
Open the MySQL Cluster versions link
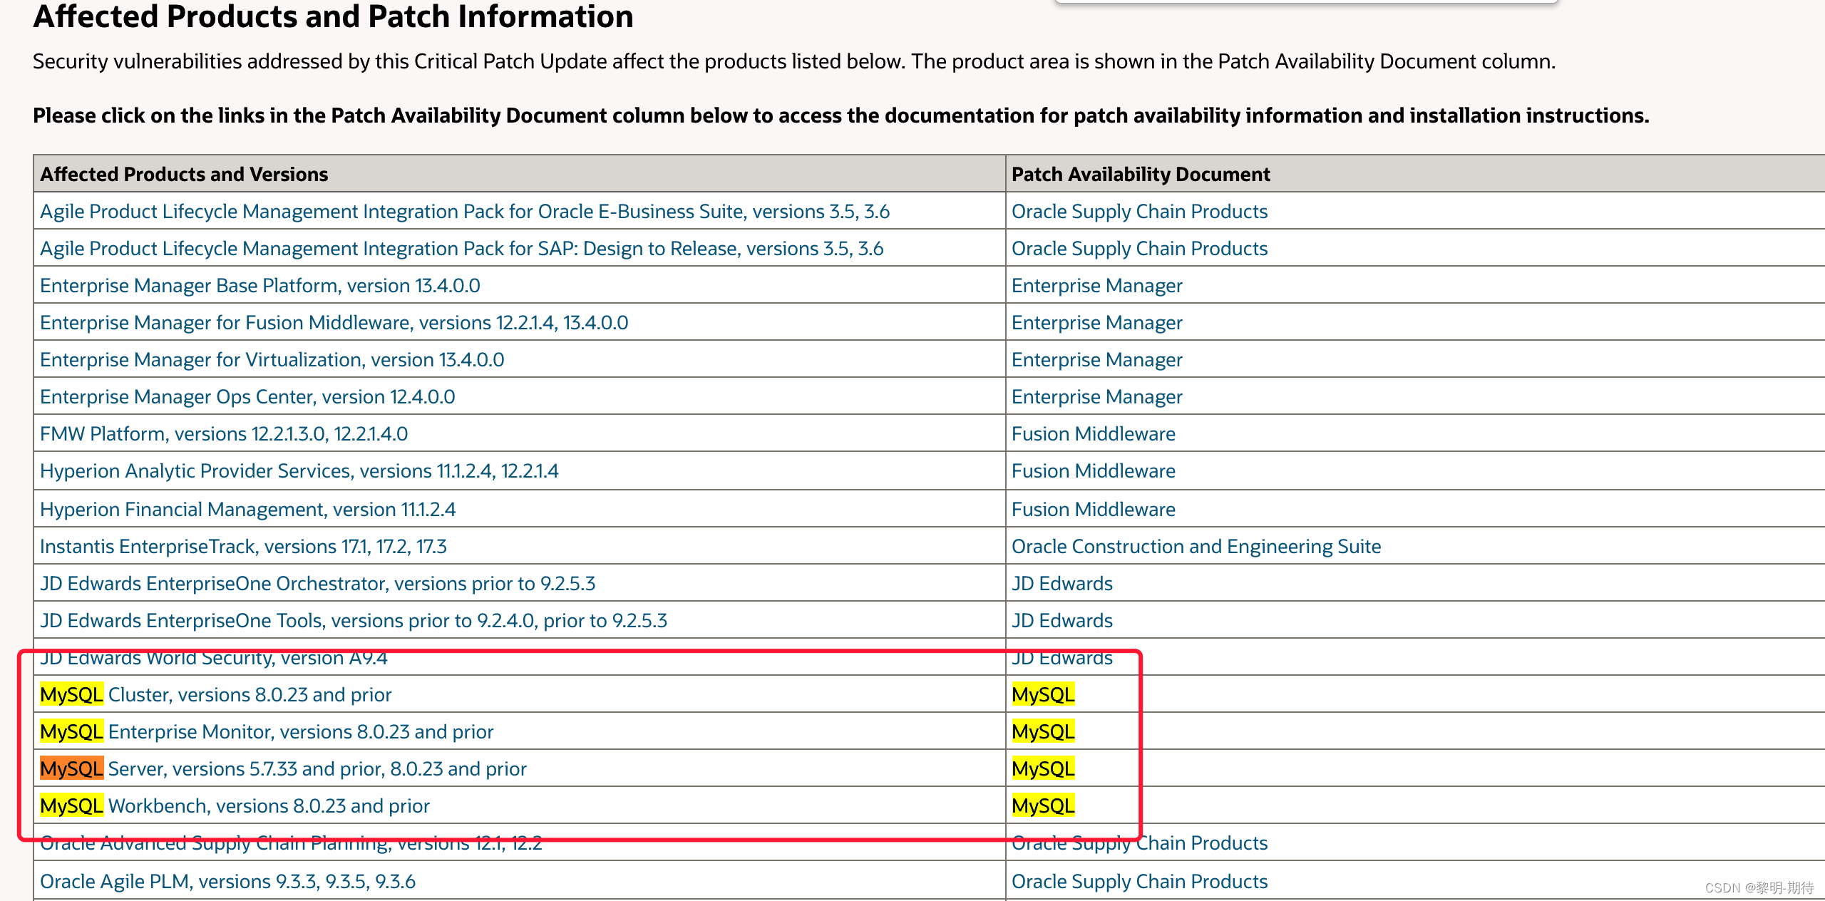[x=215, y=694]
